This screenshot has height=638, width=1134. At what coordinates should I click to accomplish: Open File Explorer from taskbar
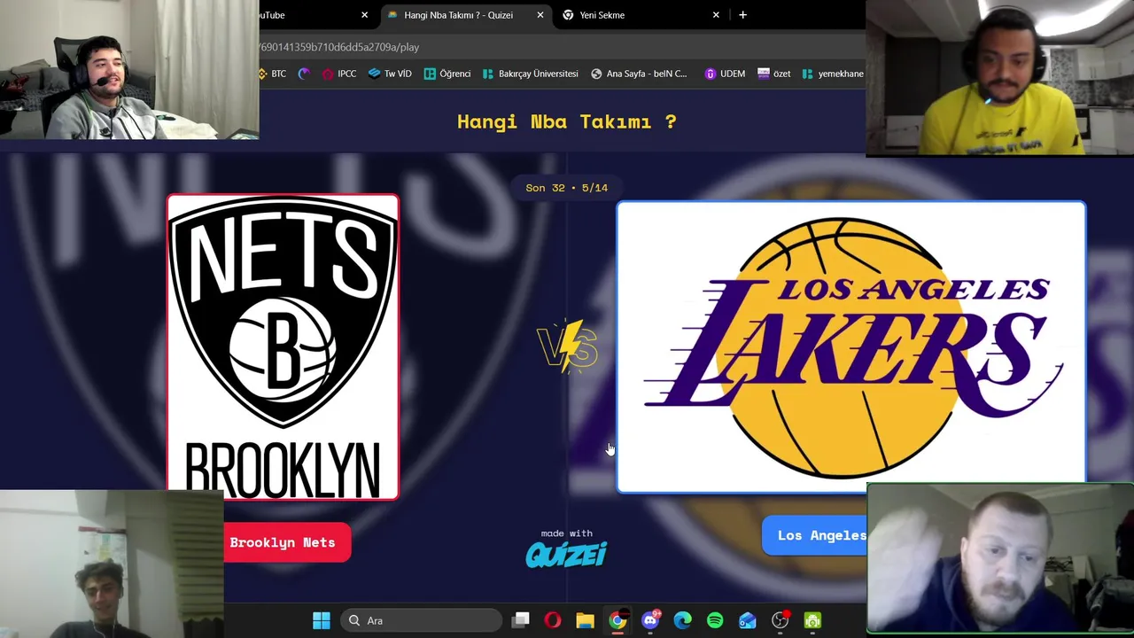(585, 620)
